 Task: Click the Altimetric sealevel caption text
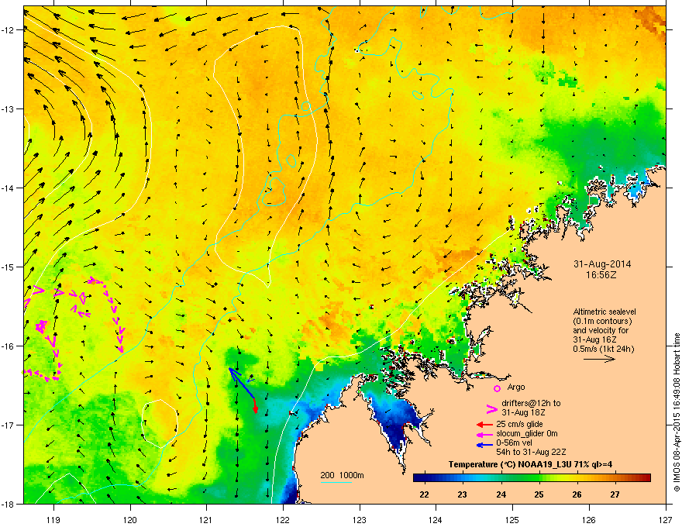[604, 312]
